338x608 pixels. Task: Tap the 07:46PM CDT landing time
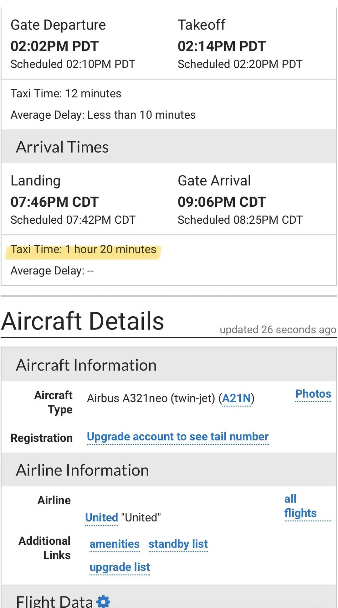[x=55, y=202]
